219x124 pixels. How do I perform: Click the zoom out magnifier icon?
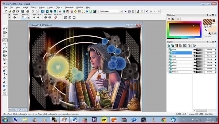[x=34, y=17]
